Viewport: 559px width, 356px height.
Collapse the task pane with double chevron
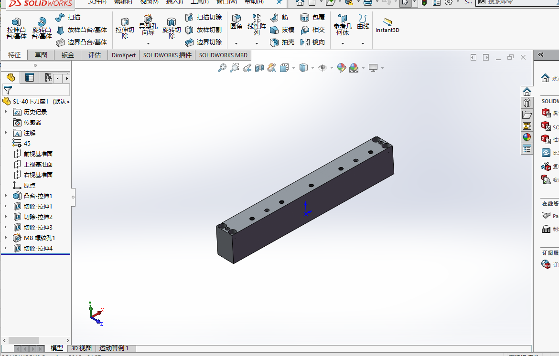pyautogui.click(x=541, y=55)
